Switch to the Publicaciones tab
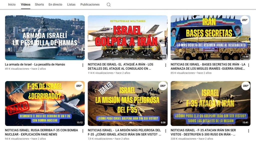The image size is (256, 145). pos(90,4)
